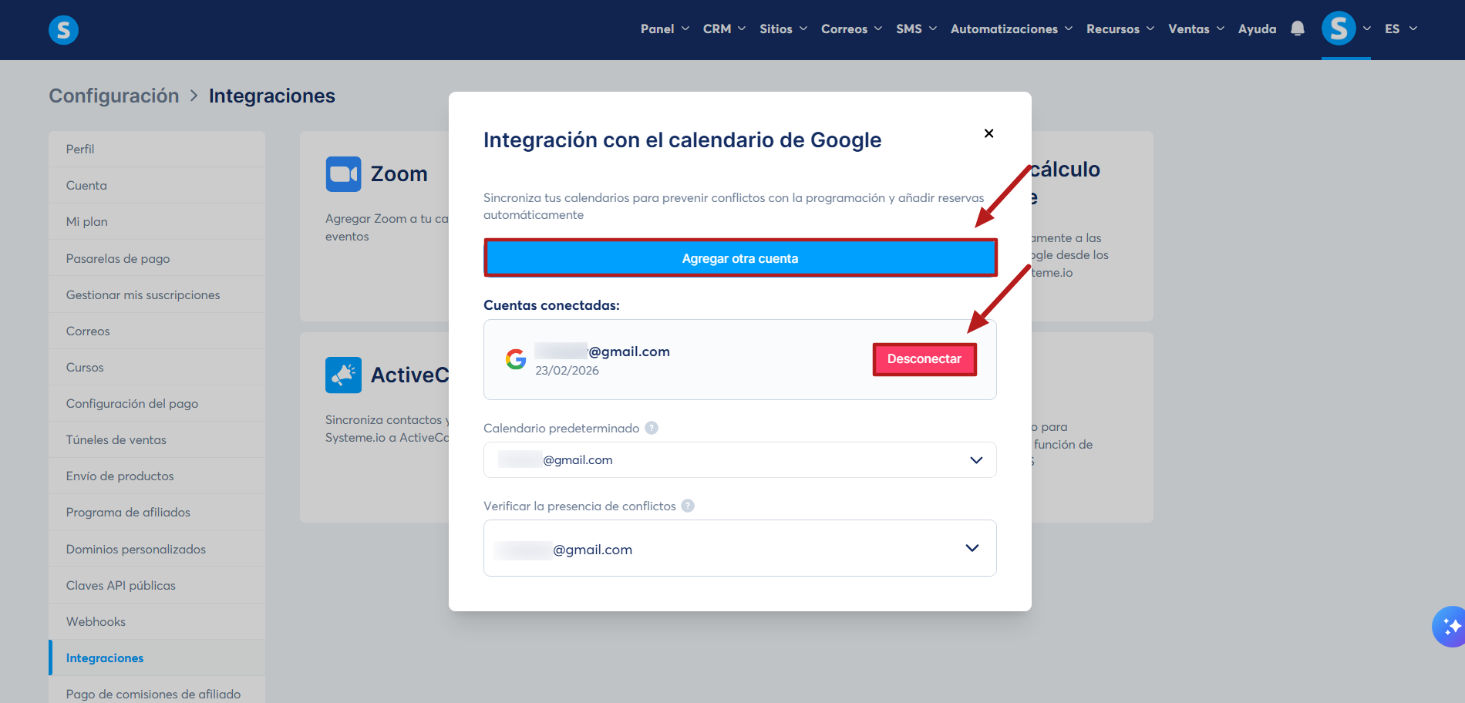Click the Cuentas conectadas heading

coord(551,305)
